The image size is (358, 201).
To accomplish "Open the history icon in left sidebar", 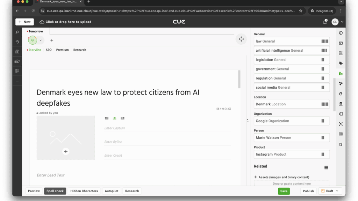I will click(x=17, y=42).
